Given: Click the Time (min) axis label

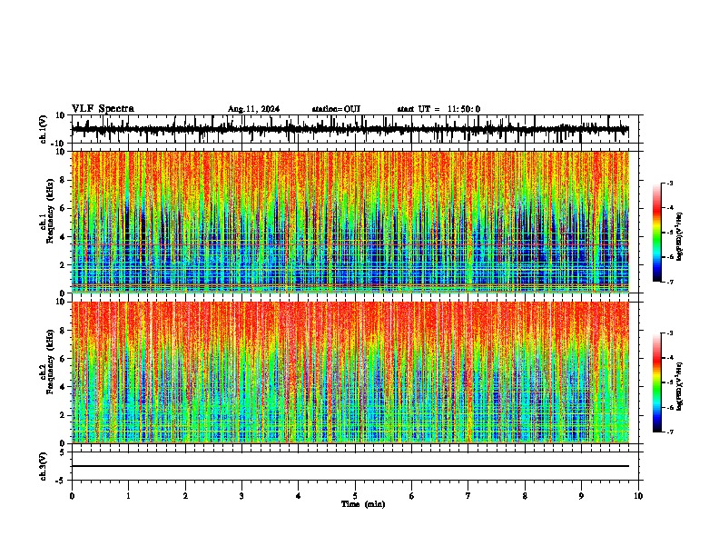Looking at the screenshot, I should [363, 504].
